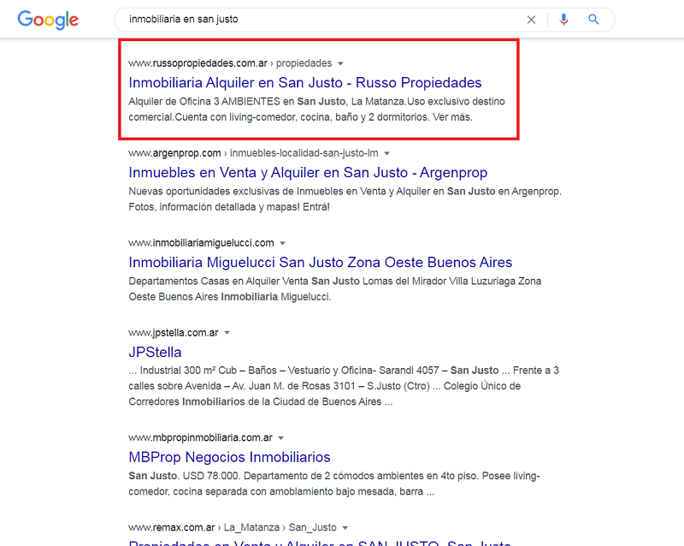Open the JPStella search result
Viewport: 684px width, 546px height.
tap(155, 352)
